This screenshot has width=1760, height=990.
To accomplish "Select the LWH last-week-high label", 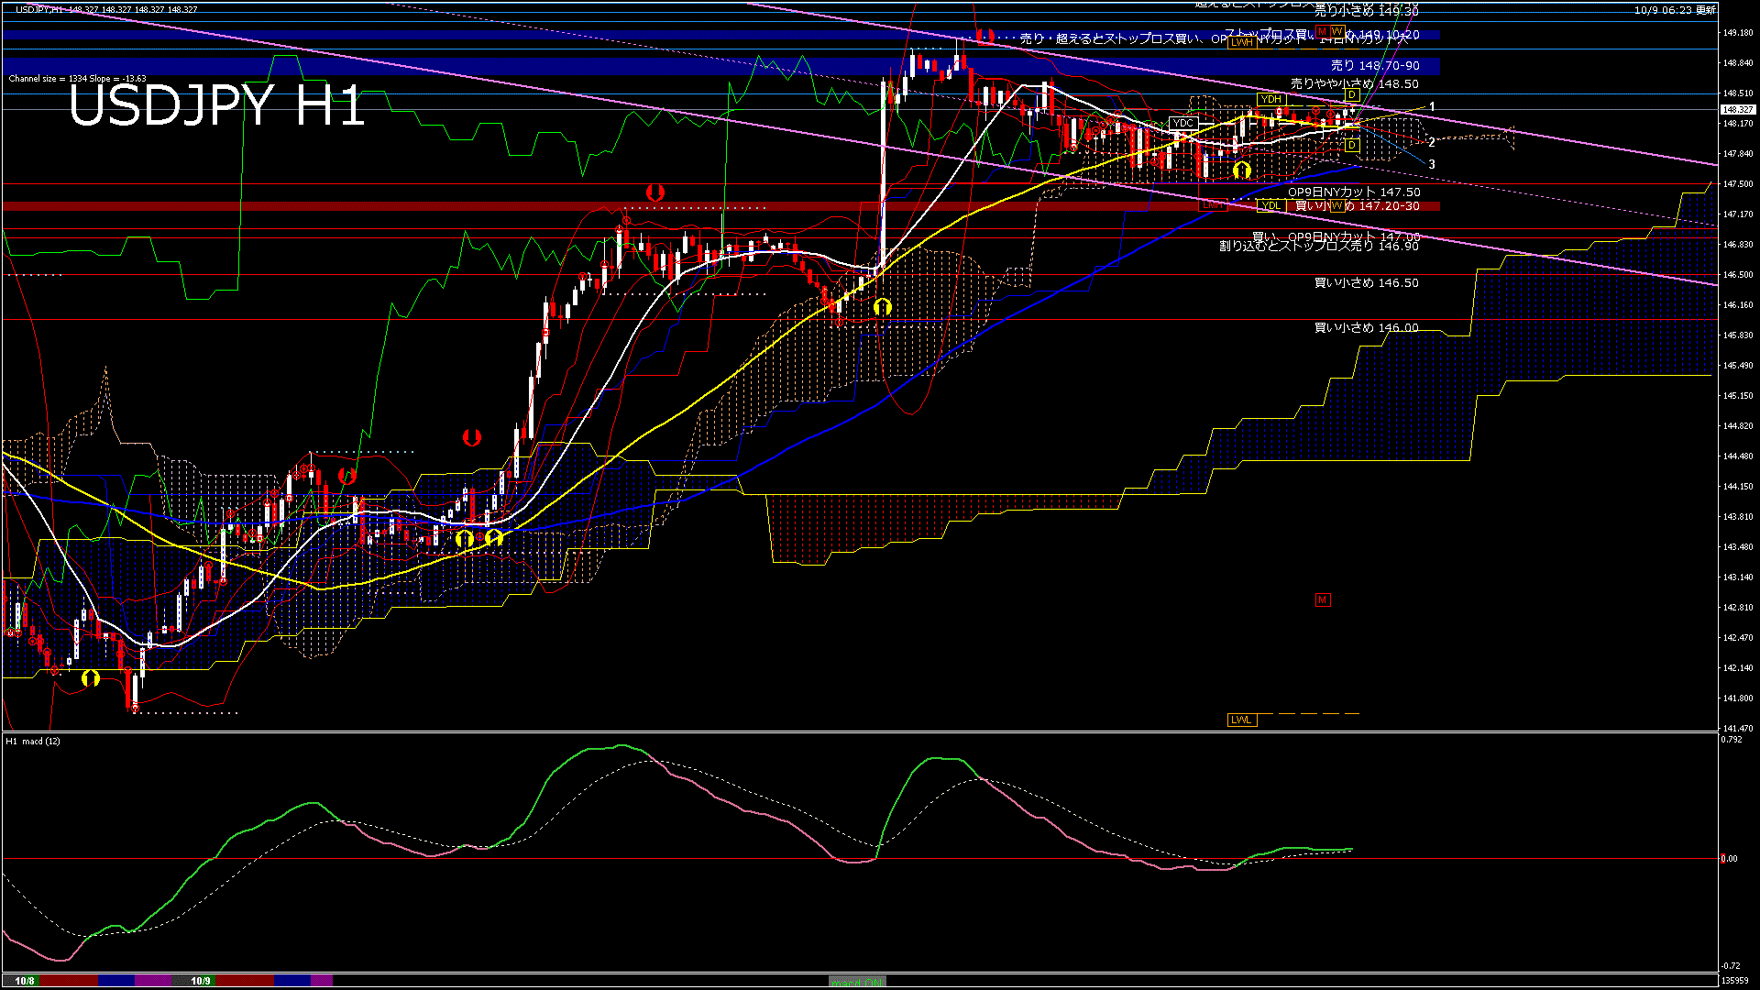I will (x=1241, y=42).
